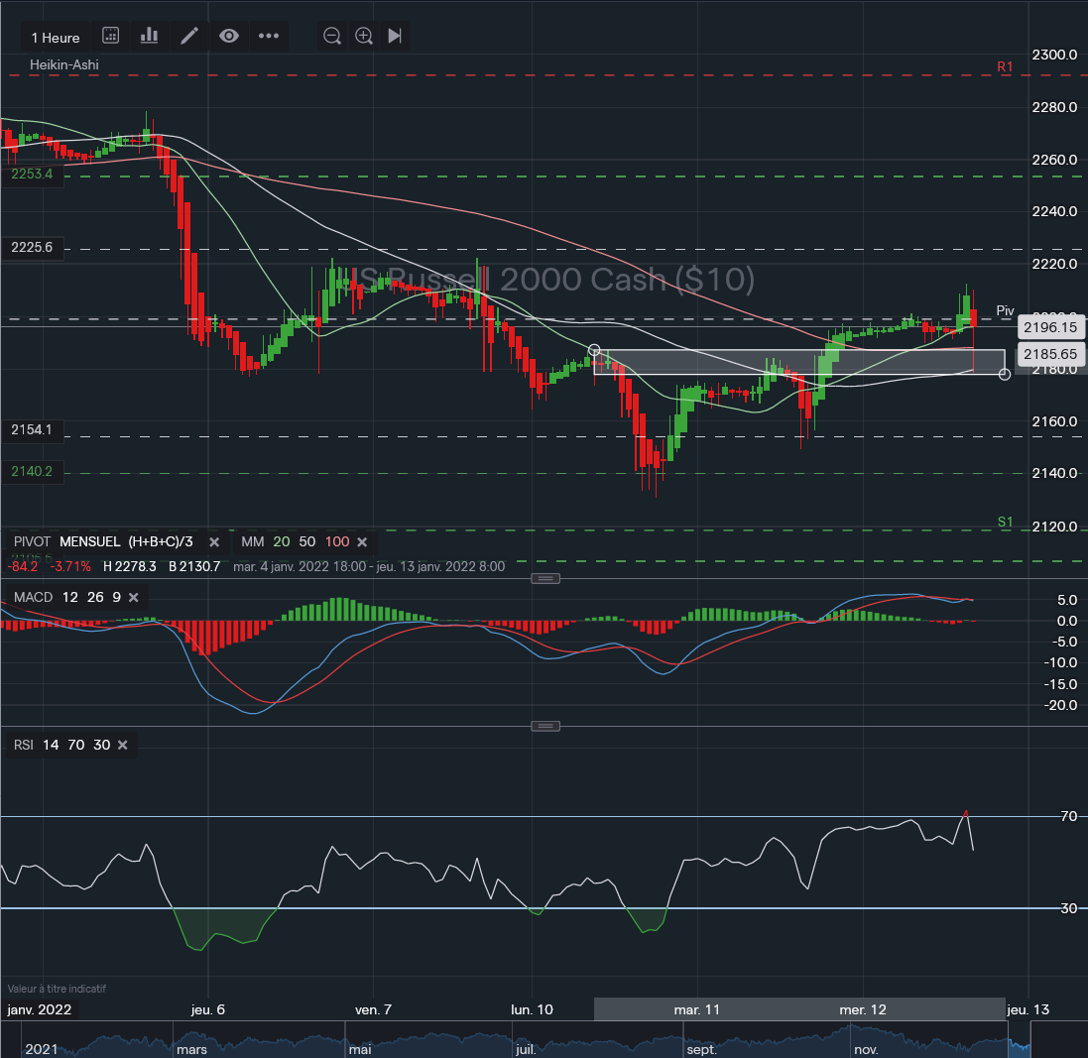Click nov. in the overview navigator

[x=866, y=1049]
